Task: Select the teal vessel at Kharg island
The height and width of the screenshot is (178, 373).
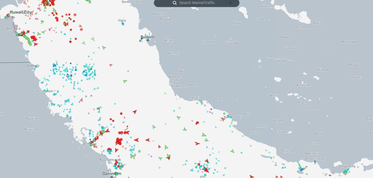Action: coord(123,24)
